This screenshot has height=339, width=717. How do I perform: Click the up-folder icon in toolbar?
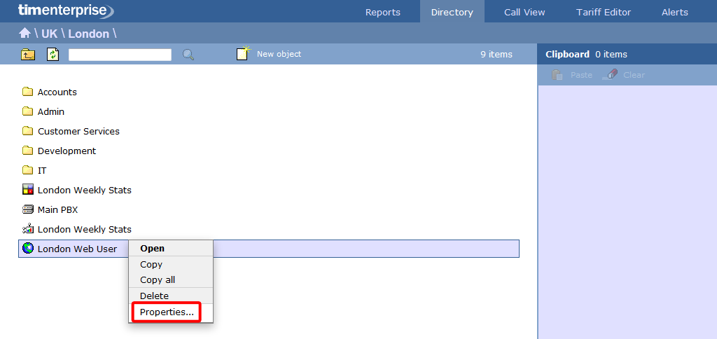click(x=28, y=55)
